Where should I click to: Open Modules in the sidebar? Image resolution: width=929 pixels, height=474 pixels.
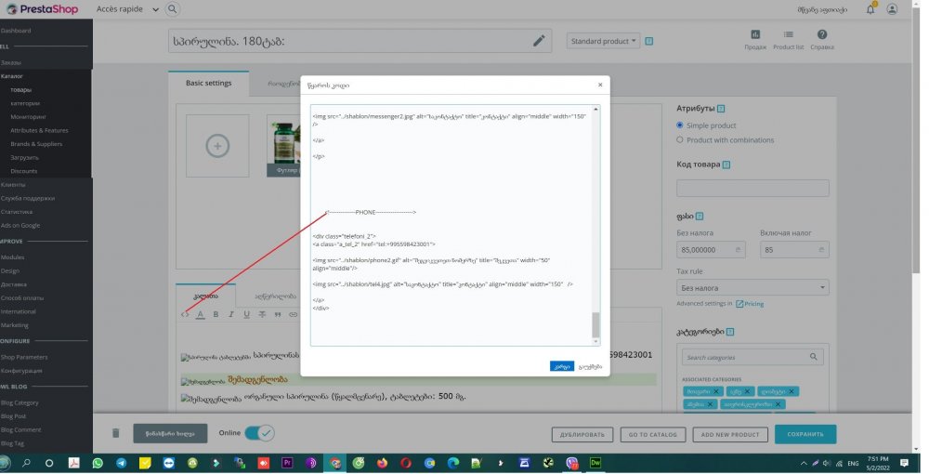12,257
